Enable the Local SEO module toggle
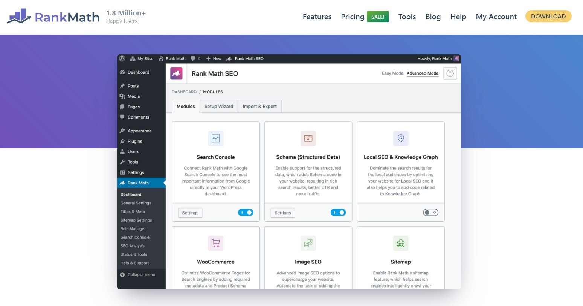Screen dimensions: 583x306 click(430, 213)
